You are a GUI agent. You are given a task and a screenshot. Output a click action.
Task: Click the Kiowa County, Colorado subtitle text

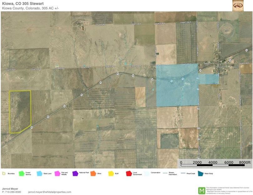[30, 8]
